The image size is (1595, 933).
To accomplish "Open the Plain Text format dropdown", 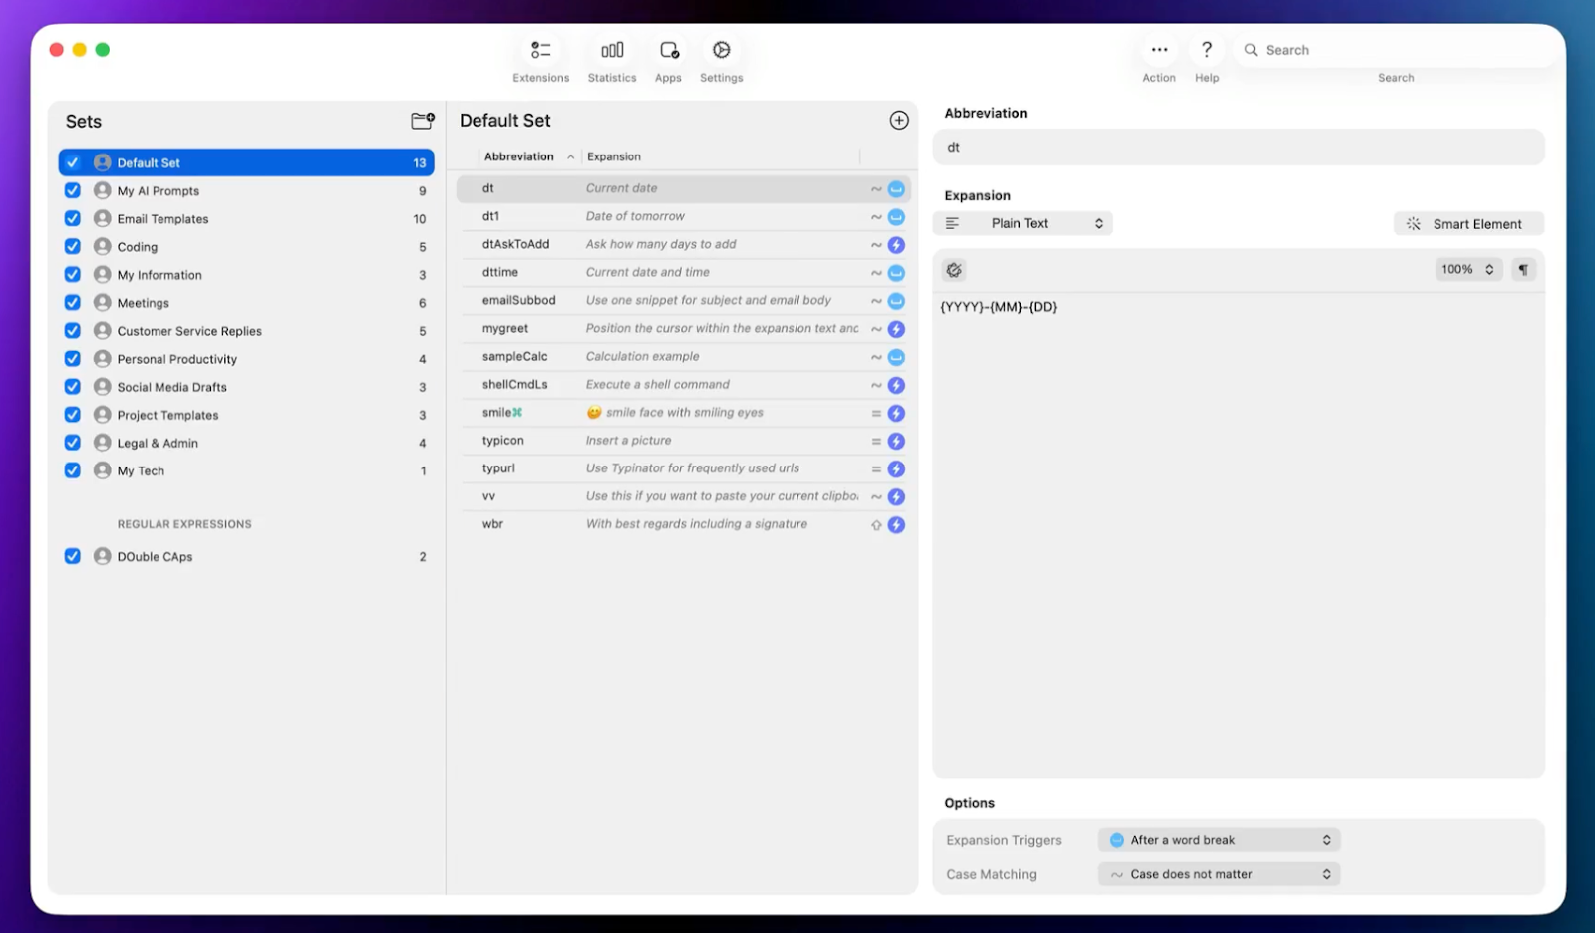I will (1023, 223).
